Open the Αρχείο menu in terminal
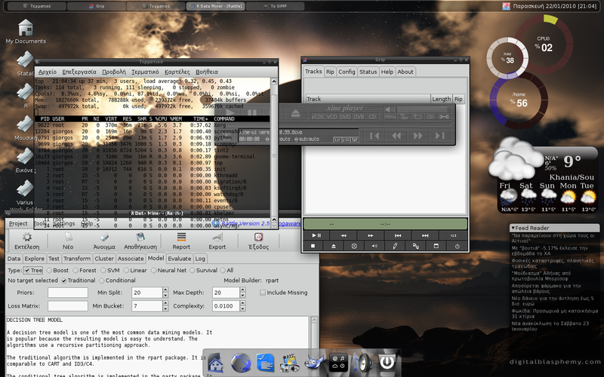This screenshot has height=377, width=604. coord(48,72)
